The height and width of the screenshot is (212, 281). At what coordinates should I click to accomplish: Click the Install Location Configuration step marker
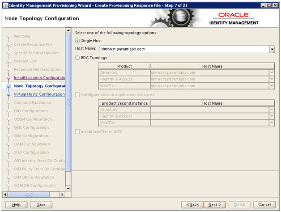point(9,78)
